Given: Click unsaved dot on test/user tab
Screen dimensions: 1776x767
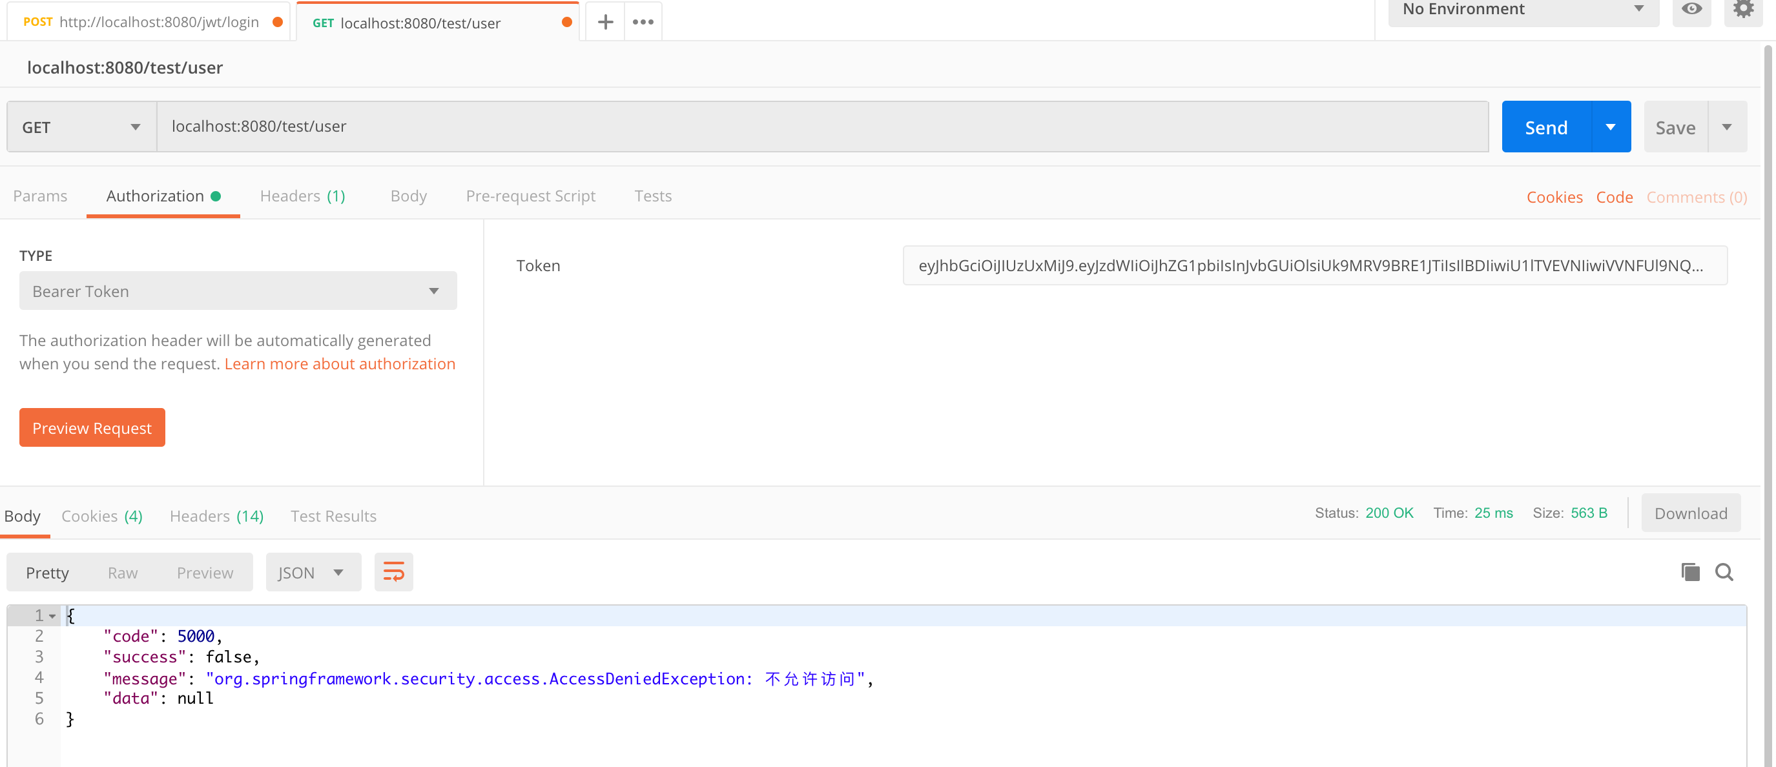Looking at the screenshot, I should (567, 22).
